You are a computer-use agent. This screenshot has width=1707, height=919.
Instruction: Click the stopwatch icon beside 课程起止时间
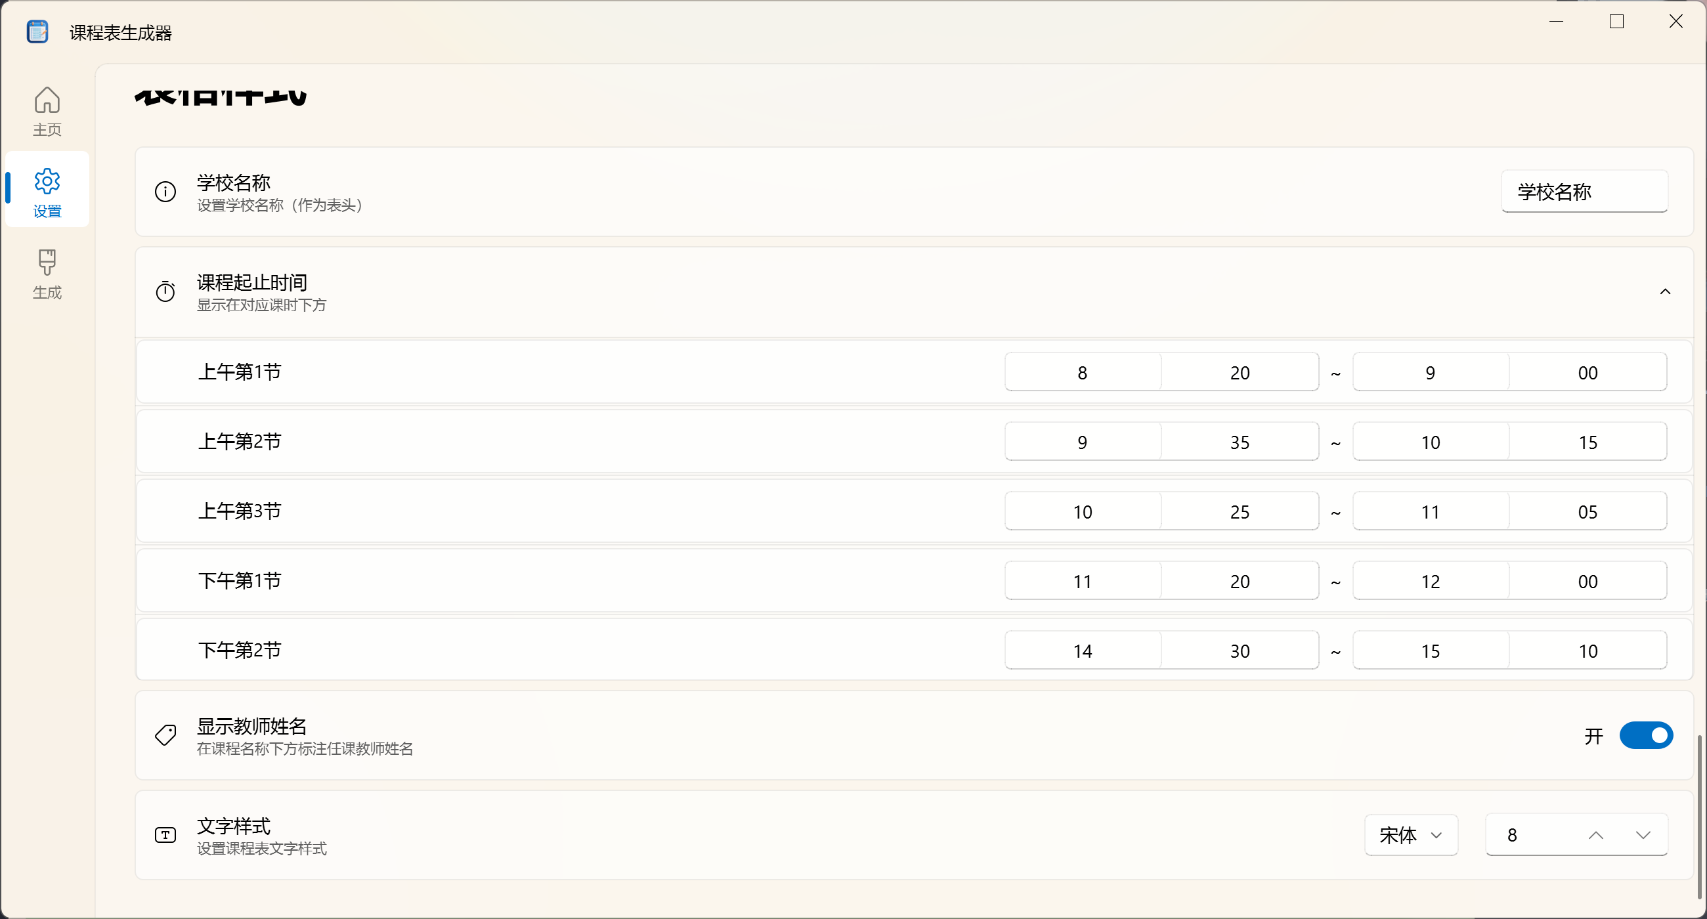(x=165, y=291)
